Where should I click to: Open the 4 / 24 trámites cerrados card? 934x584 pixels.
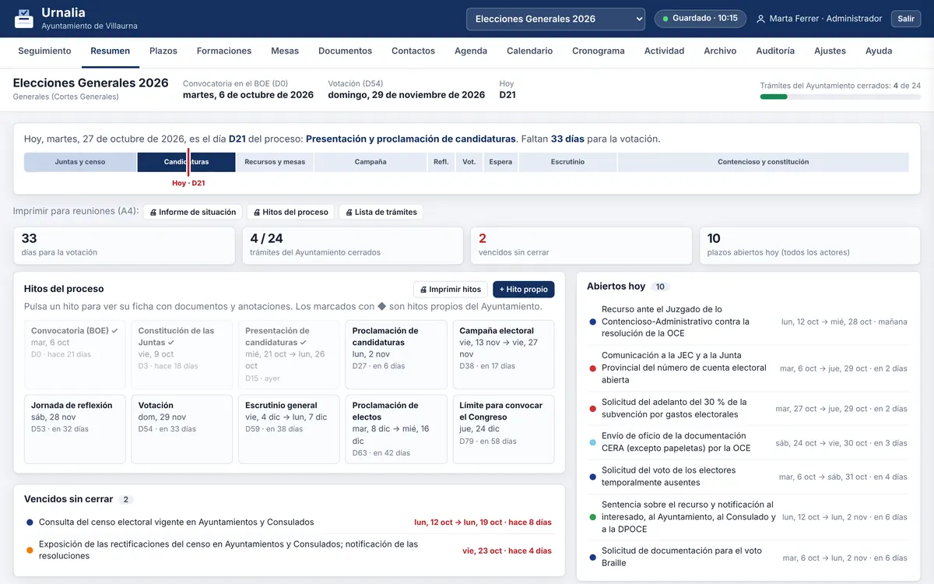tap(353, 245)
